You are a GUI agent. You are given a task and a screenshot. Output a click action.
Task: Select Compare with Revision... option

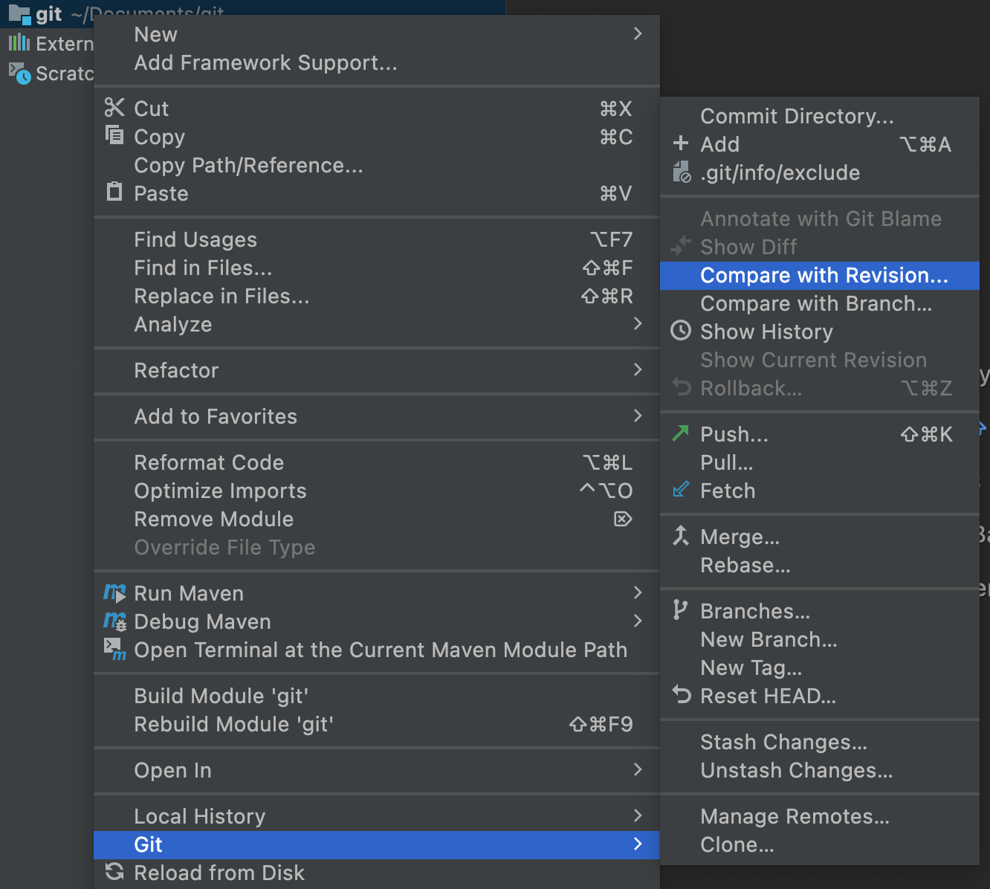[x=824, y=276]
